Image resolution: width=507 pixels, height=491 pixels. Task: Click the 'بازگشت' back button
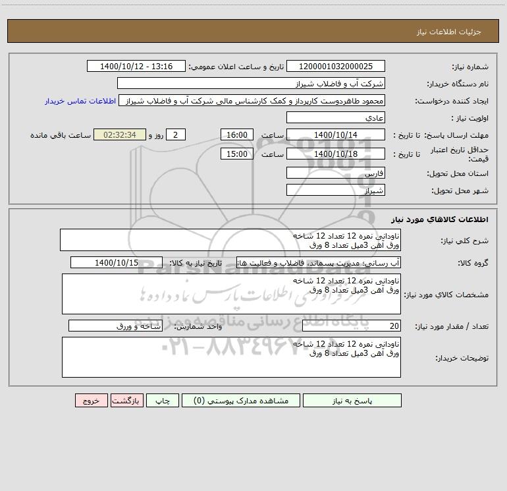(x=126, y=400)
